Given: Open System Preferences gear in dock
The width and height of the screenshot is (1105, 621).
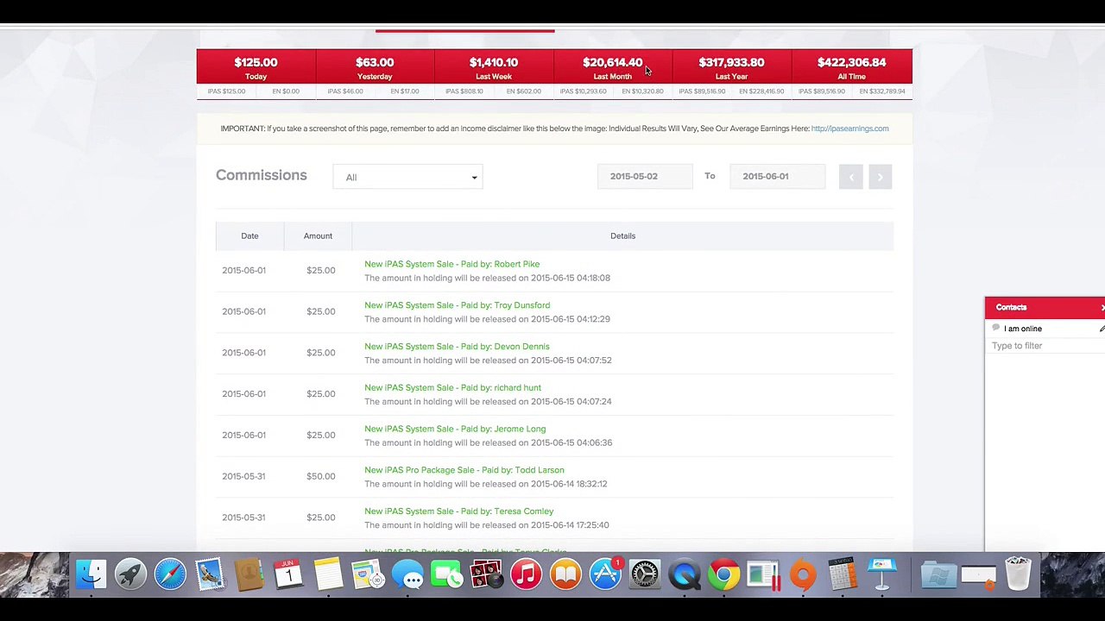Looking at the screenshot, I should [645, 574].
